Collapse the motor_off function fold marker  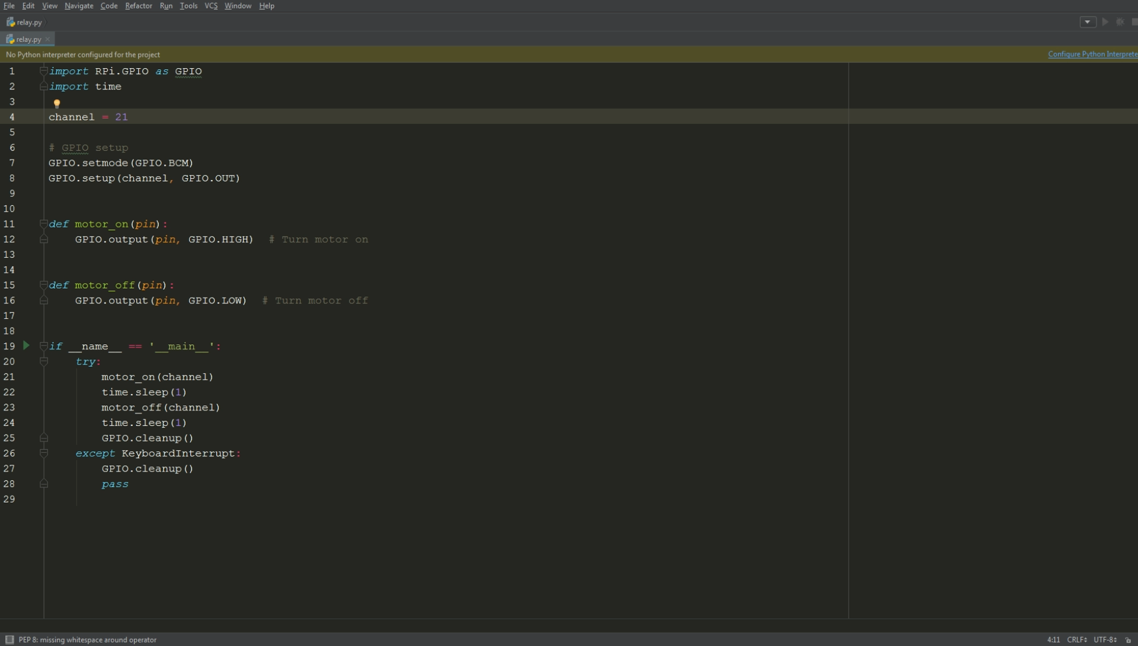44,285
